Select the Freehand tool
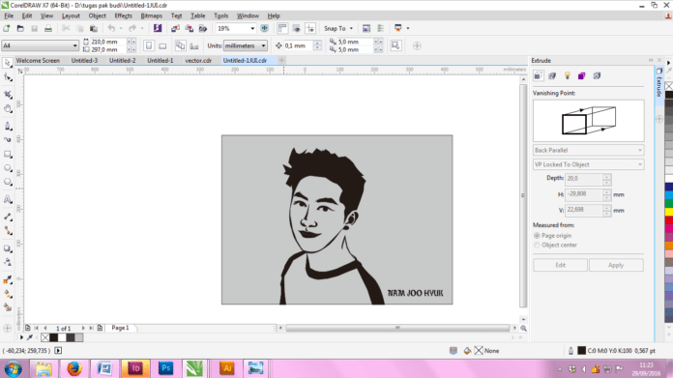673x378 pixels. 8,126
